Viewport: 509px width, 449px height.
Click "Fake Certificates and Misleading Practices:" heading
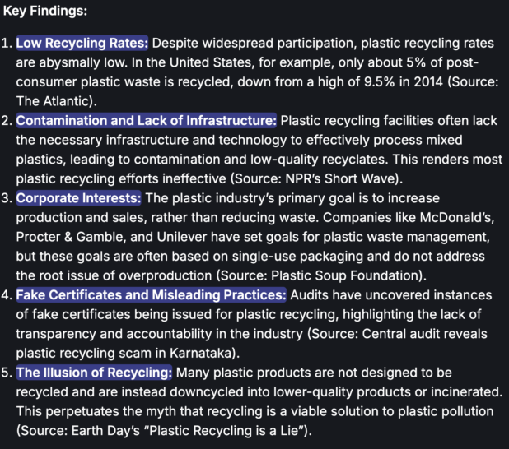[x=152, y=294]
